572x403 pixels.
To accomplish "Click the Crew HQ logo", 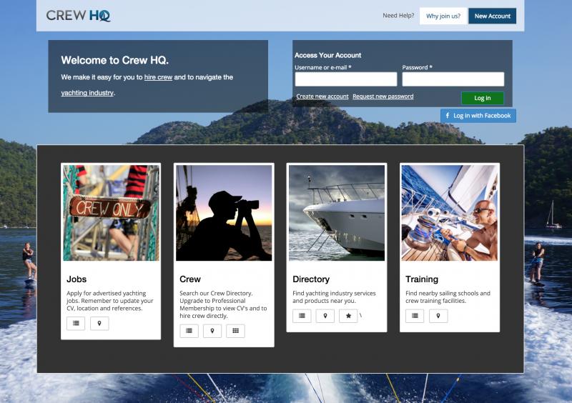I will click(78, 15).
